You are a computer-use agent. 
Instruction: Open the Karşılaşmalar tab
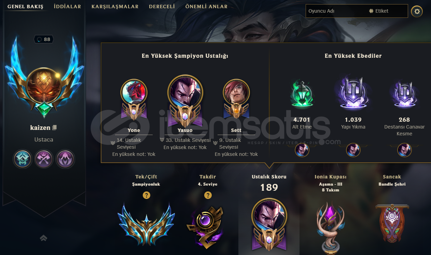pos(115,6)
